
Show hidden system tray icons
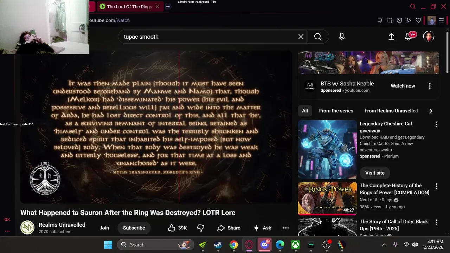pos(384,245)
